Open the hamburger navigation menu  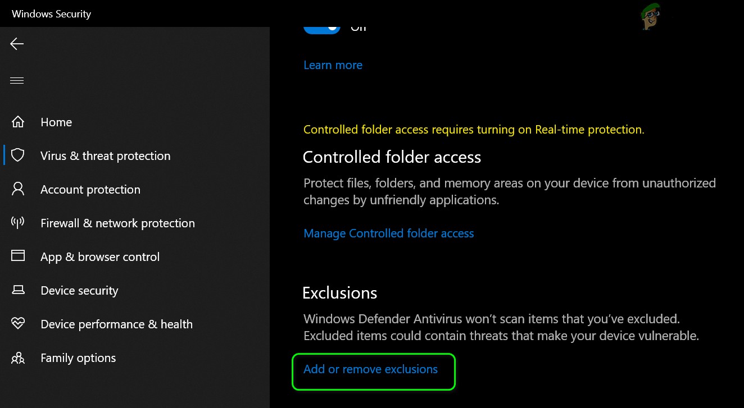[x=17, y=80]
